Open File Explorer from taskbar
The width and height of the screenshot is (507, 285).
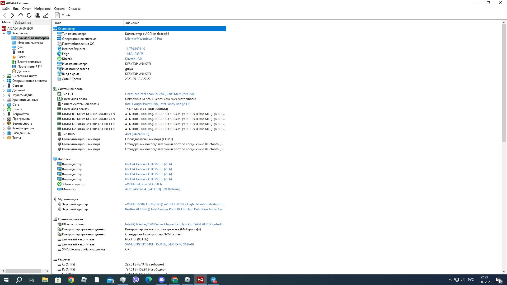coord(45,280)
